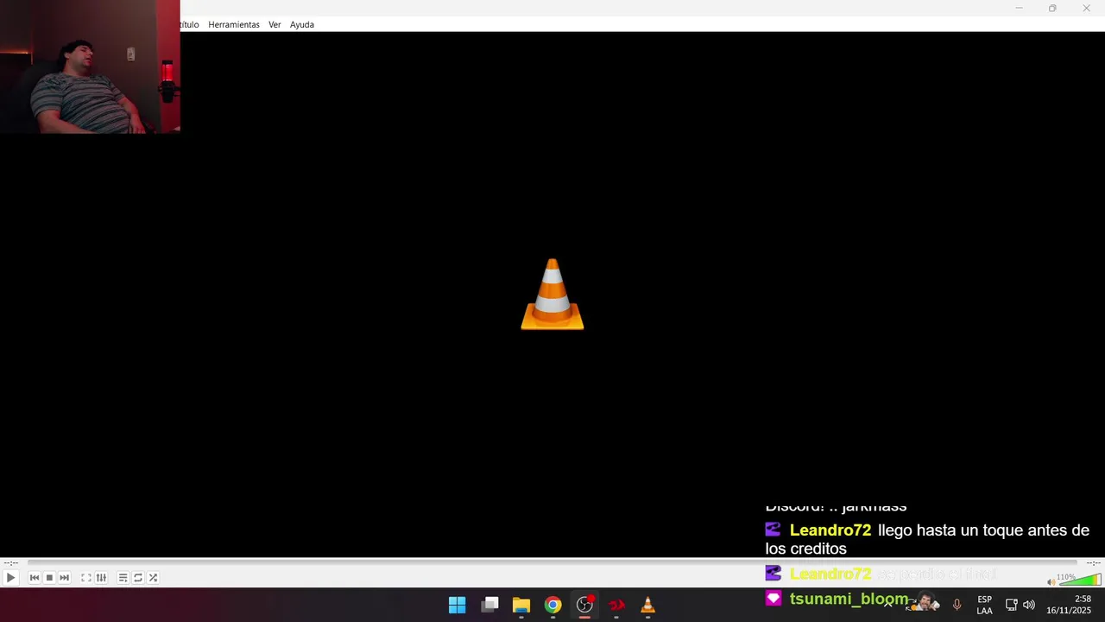The width and height of the screenshot is (1105, 622).
Task: Jump to previous media in VLC
Action: point(35,578)
